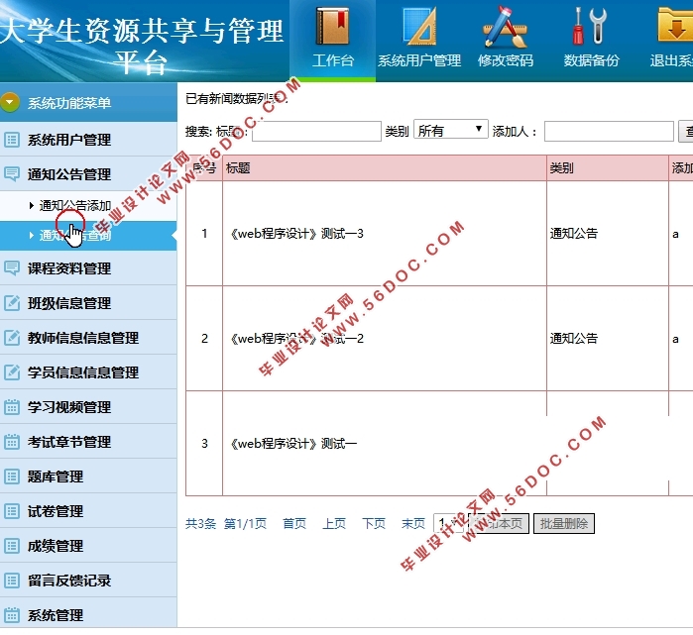This screenshot has height=635, width=693.
Task: Go to 下页 next page link
Action: pos(374,524)
